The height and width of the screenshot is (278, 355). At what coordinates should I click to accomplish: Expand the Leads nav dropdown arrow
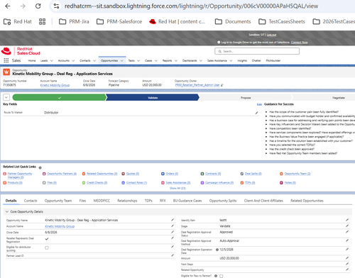(52, 61)
